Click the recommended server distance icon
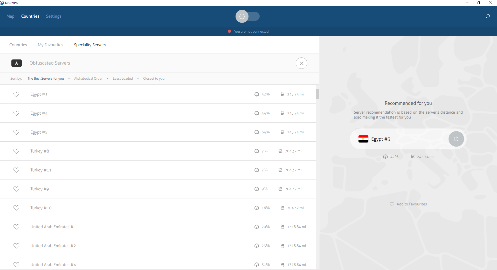This screenshot has height=270, width=497. click(412, 156)
